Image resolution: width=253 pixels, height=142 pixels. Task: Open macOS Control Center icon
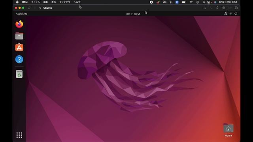point(209,2)
